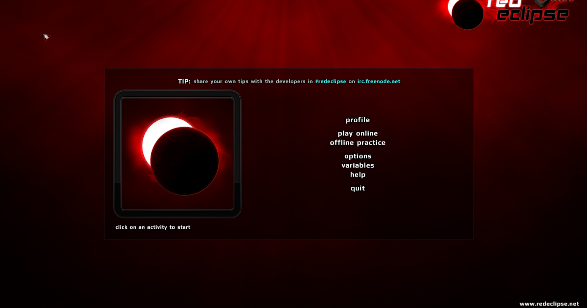Start offline practice
The image size is (587, 308).
[358, 142]
